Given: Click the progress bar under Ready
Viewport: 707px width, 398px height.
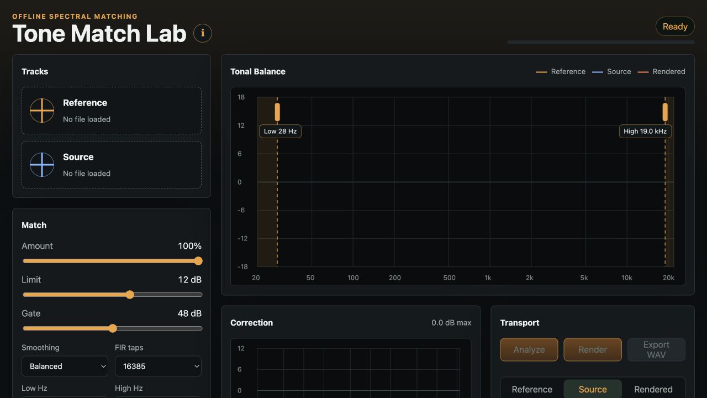Looking at the screenshot, I should click(x=601, y=42).
